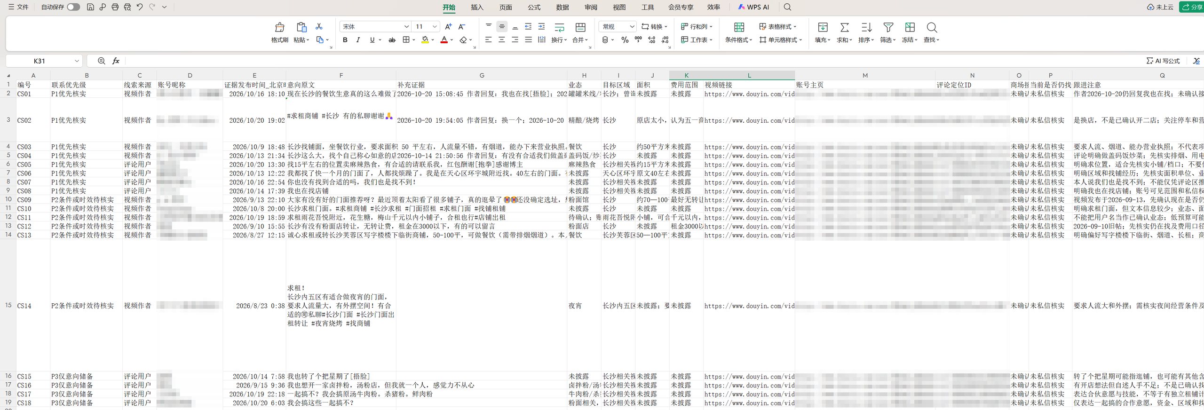Switch to the 数据 (Data) tab
1204x410 pixels.
(x=562, y=7)
